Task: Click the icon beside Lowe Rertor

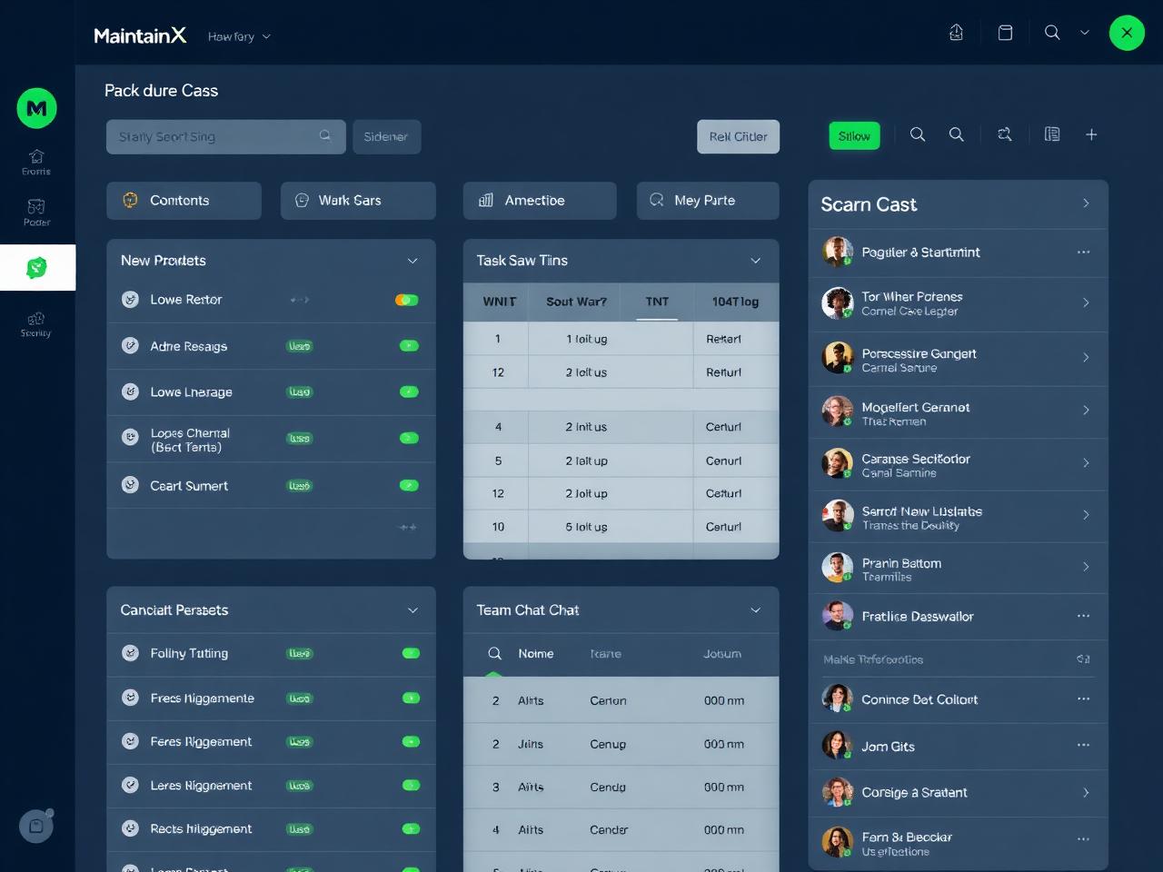Action: point(130,299)
